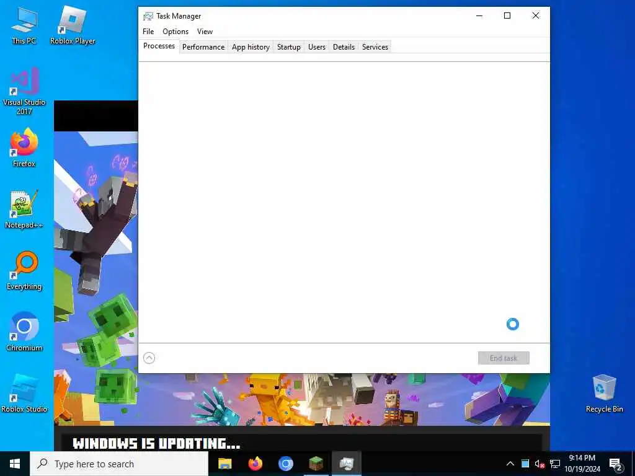The image size is (635, 476).
Task: Click Type here to search box
Action: tap(119, 464)
